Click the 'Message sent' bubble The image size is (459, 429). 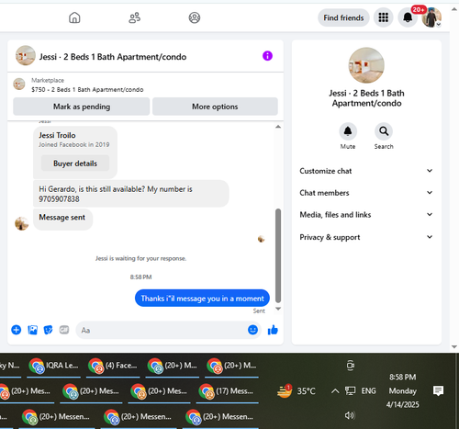tap(62, 220)
